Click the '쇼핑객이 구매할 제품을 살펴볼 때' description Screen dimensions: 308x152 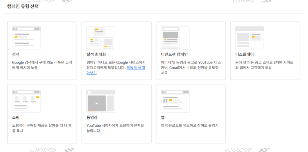pos(42,128)
